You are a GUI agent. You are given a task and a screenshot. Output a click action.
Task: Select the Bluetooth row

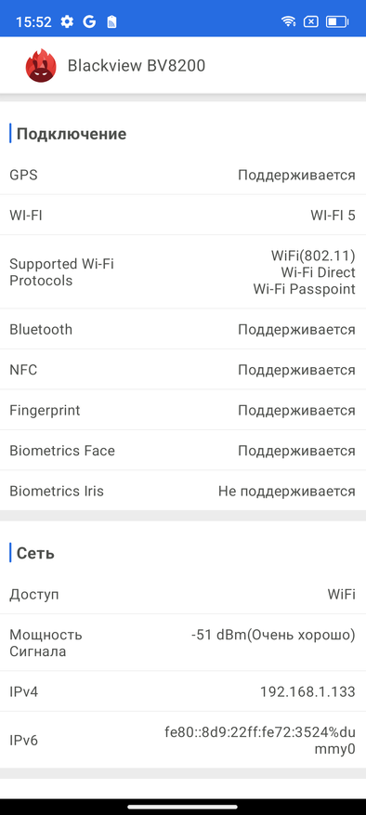point(183,330)
